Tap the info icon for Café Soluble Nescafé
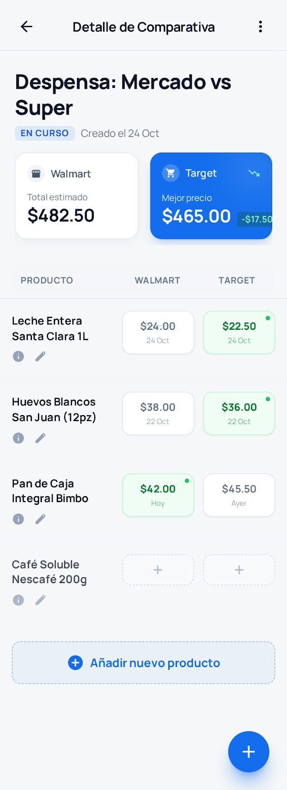Viewport: 287px width, 790px height. 18,600
